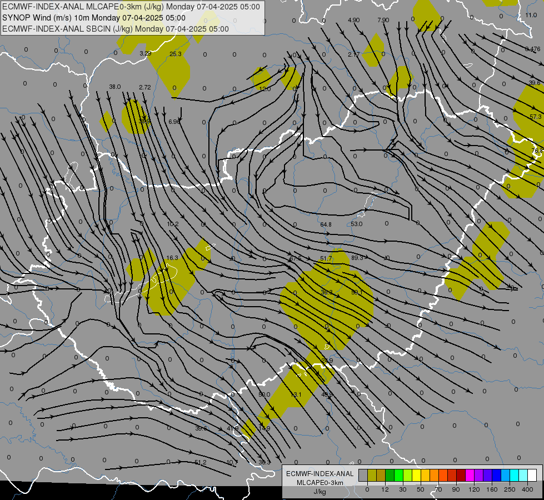Screen dimensions: 544x500
Task: Click the map value 3.29
Action: tap(146, 53)
